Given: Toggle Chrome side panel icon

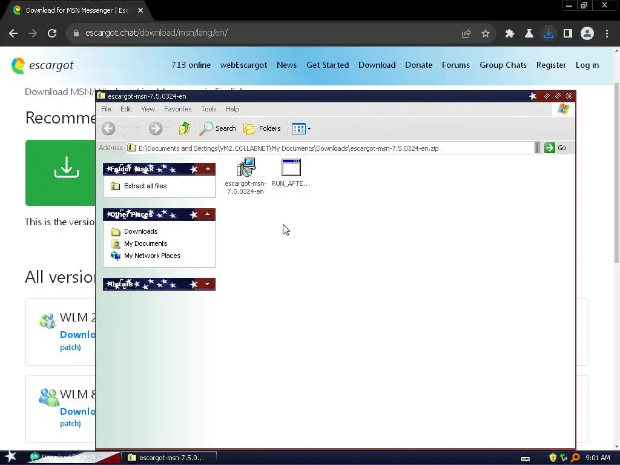Looking at the screenshot, I should pos(568,34).
